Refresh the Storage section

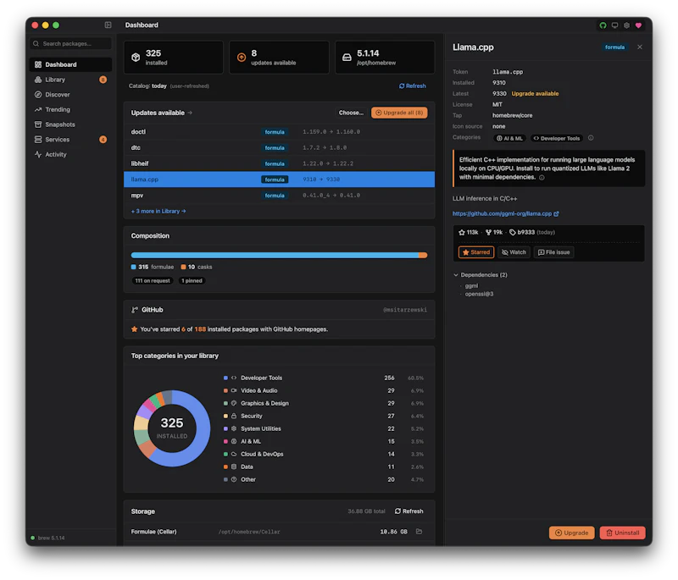tap(408, 511)
